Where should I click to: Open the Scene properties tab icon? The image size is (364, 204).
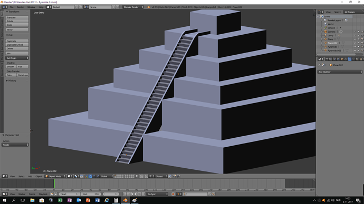(334, 59)
